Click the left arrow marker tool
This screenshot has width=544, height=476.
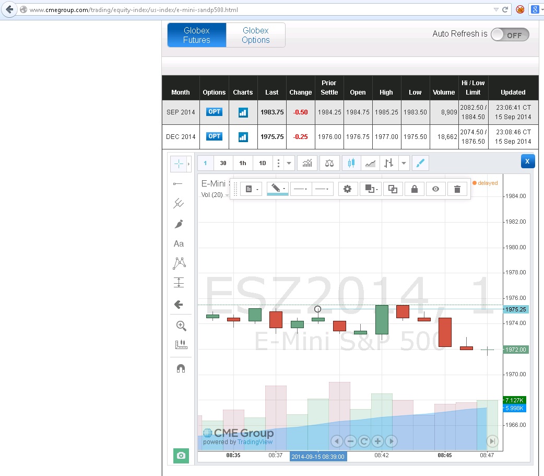pos(179,305)
